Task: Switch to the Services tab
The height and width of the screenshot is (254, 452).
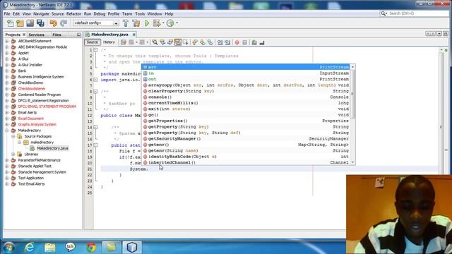Action: [36, 35]
